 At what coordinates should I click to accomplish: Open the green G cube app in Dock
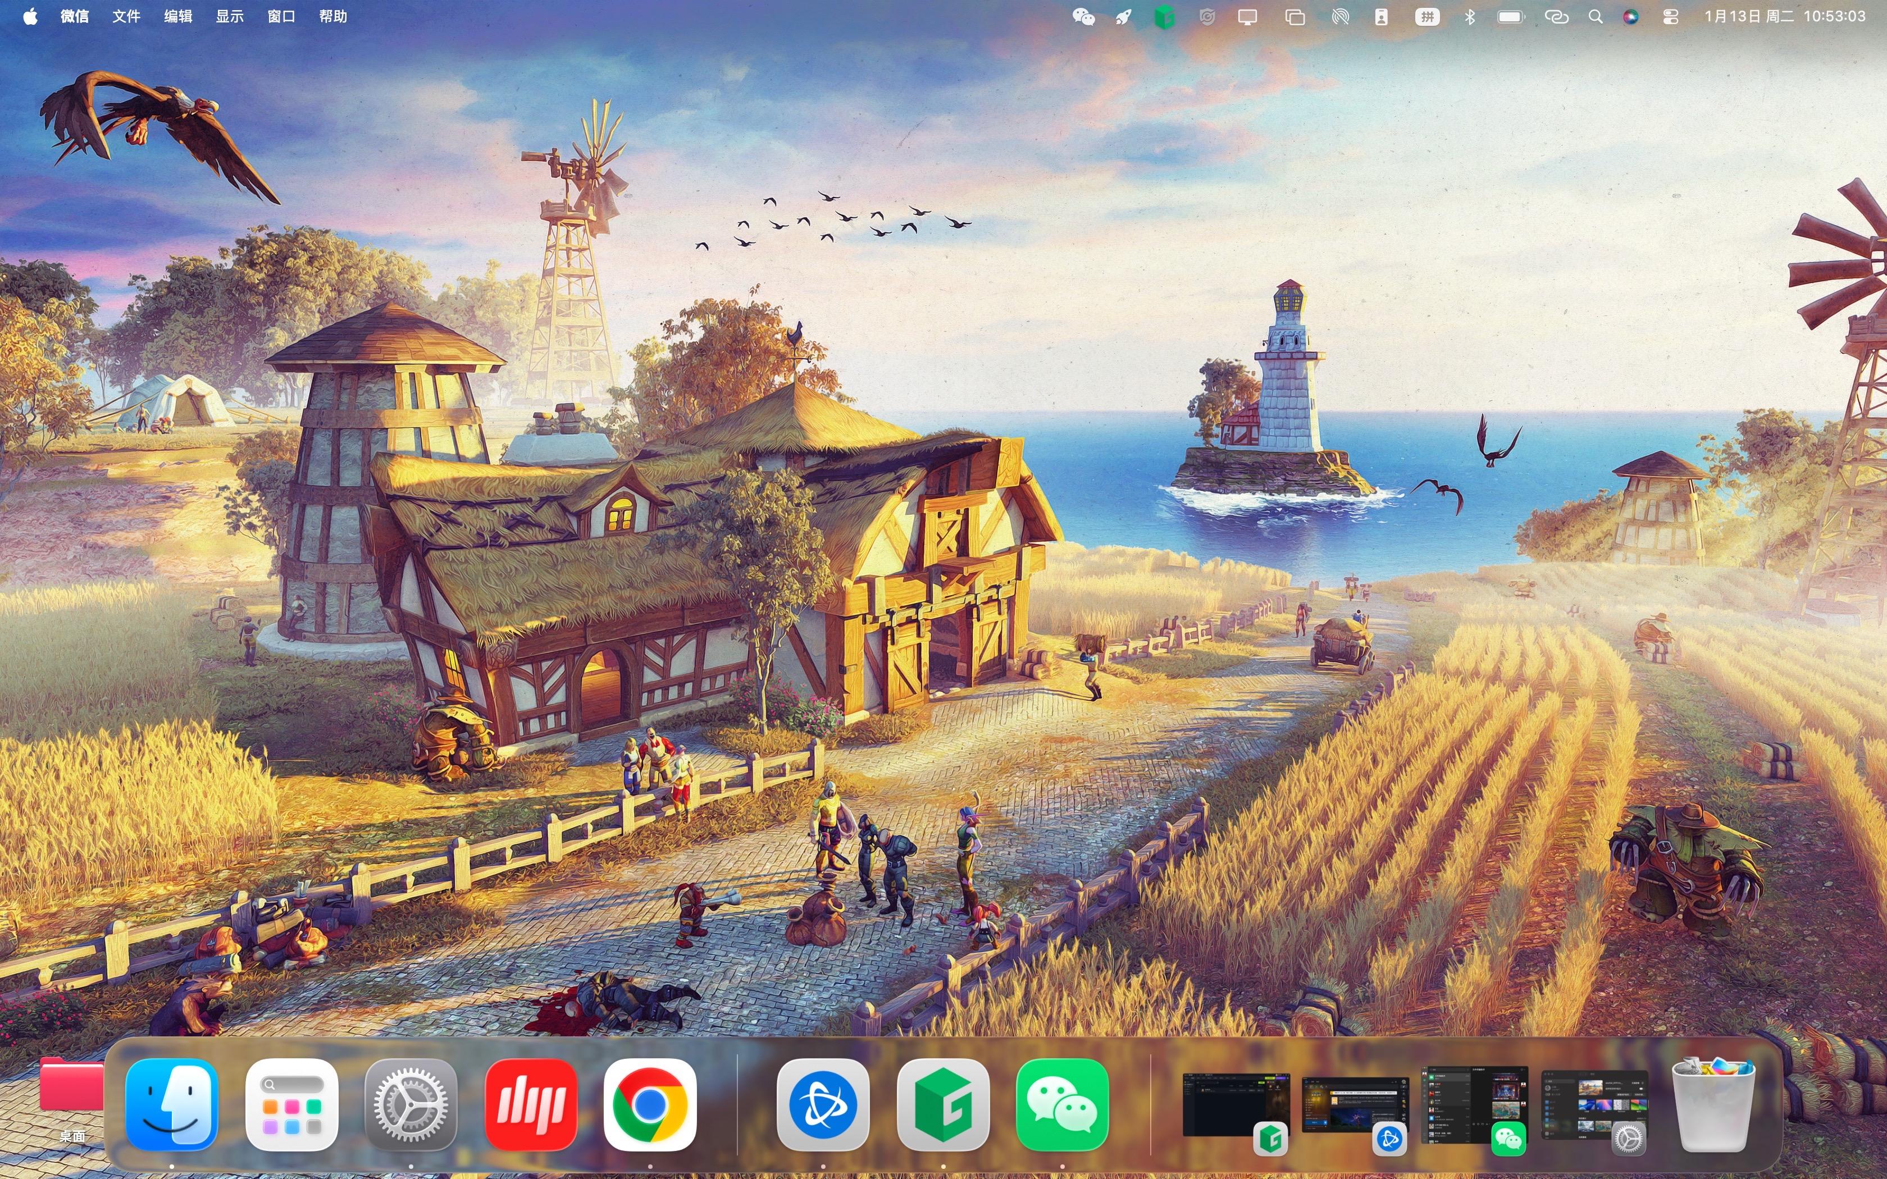(x=943, y=1104)
